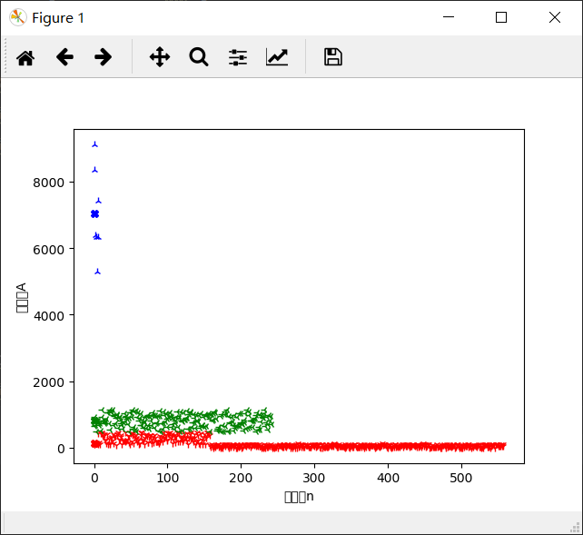The image size is (583, 535).
Task: Activate the Pan axes tool
Action: pos(160,57)
